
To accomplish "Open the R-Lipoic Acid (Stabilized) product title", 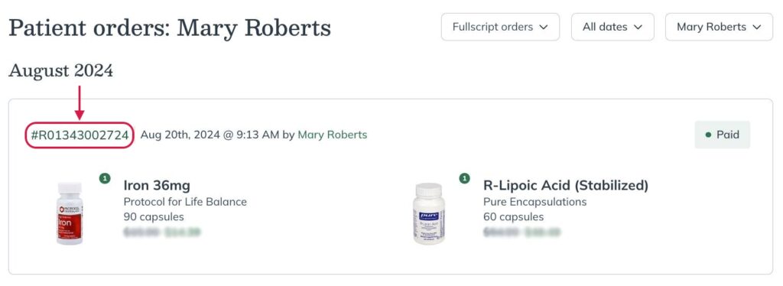I will (x=566, y=186).
